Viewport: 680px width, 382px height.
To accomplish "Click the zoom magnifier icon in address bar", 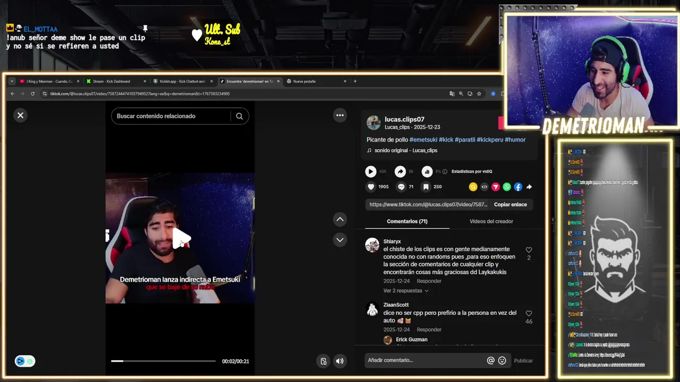I will (x=461, y=93).
